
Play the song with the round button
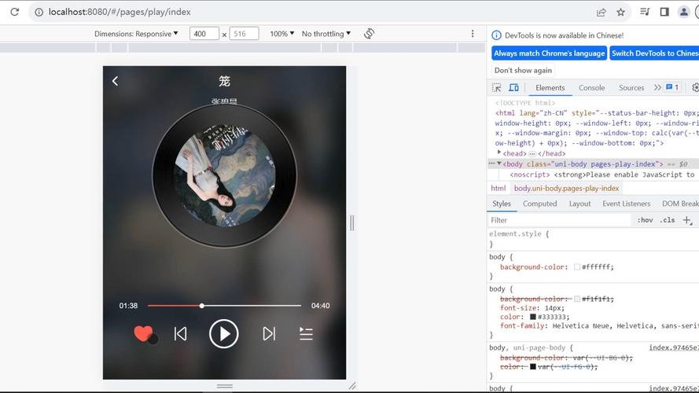pos(224,333)
